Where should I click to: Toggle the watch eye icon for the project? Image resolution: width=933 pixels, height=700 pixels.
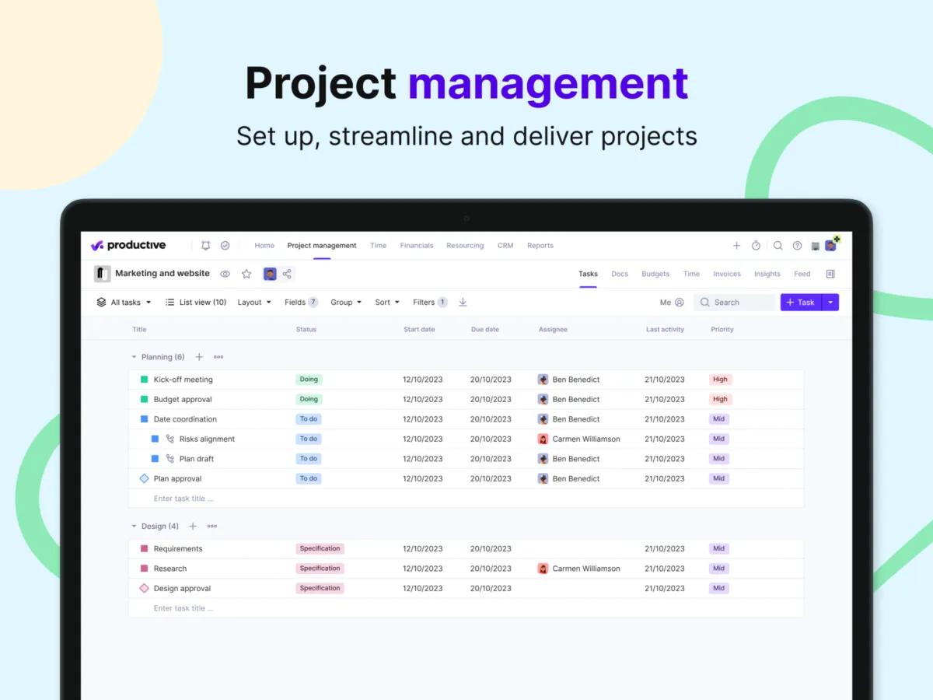225,274
